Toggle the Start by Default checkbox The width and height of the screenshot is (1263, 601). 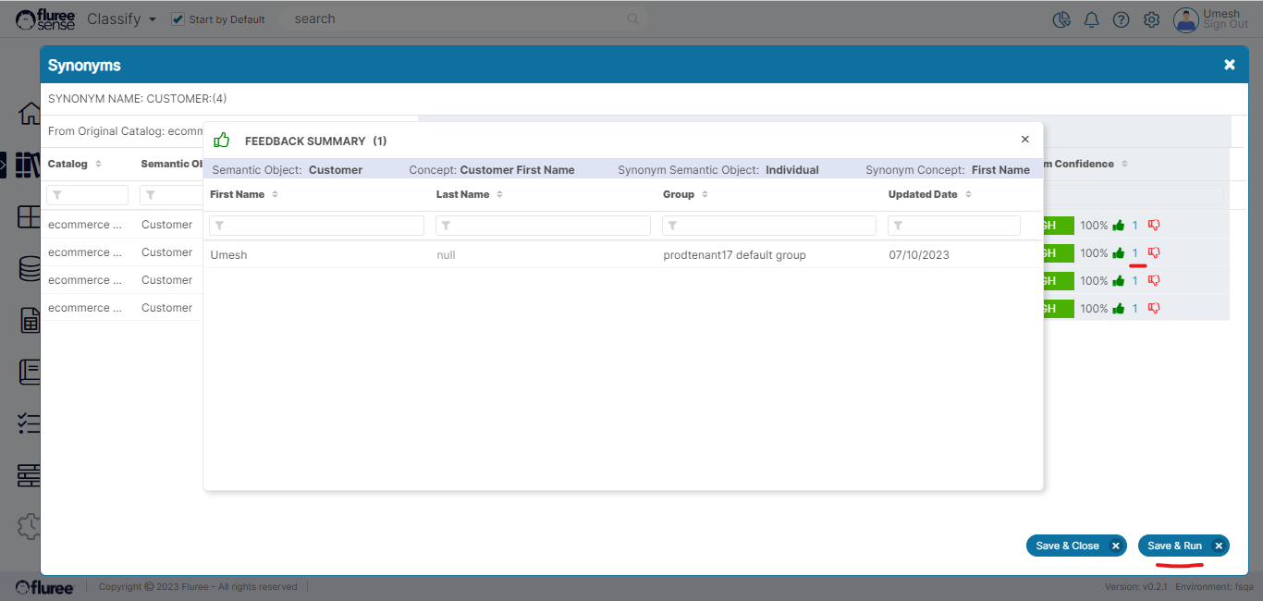(x=178, y=19)
